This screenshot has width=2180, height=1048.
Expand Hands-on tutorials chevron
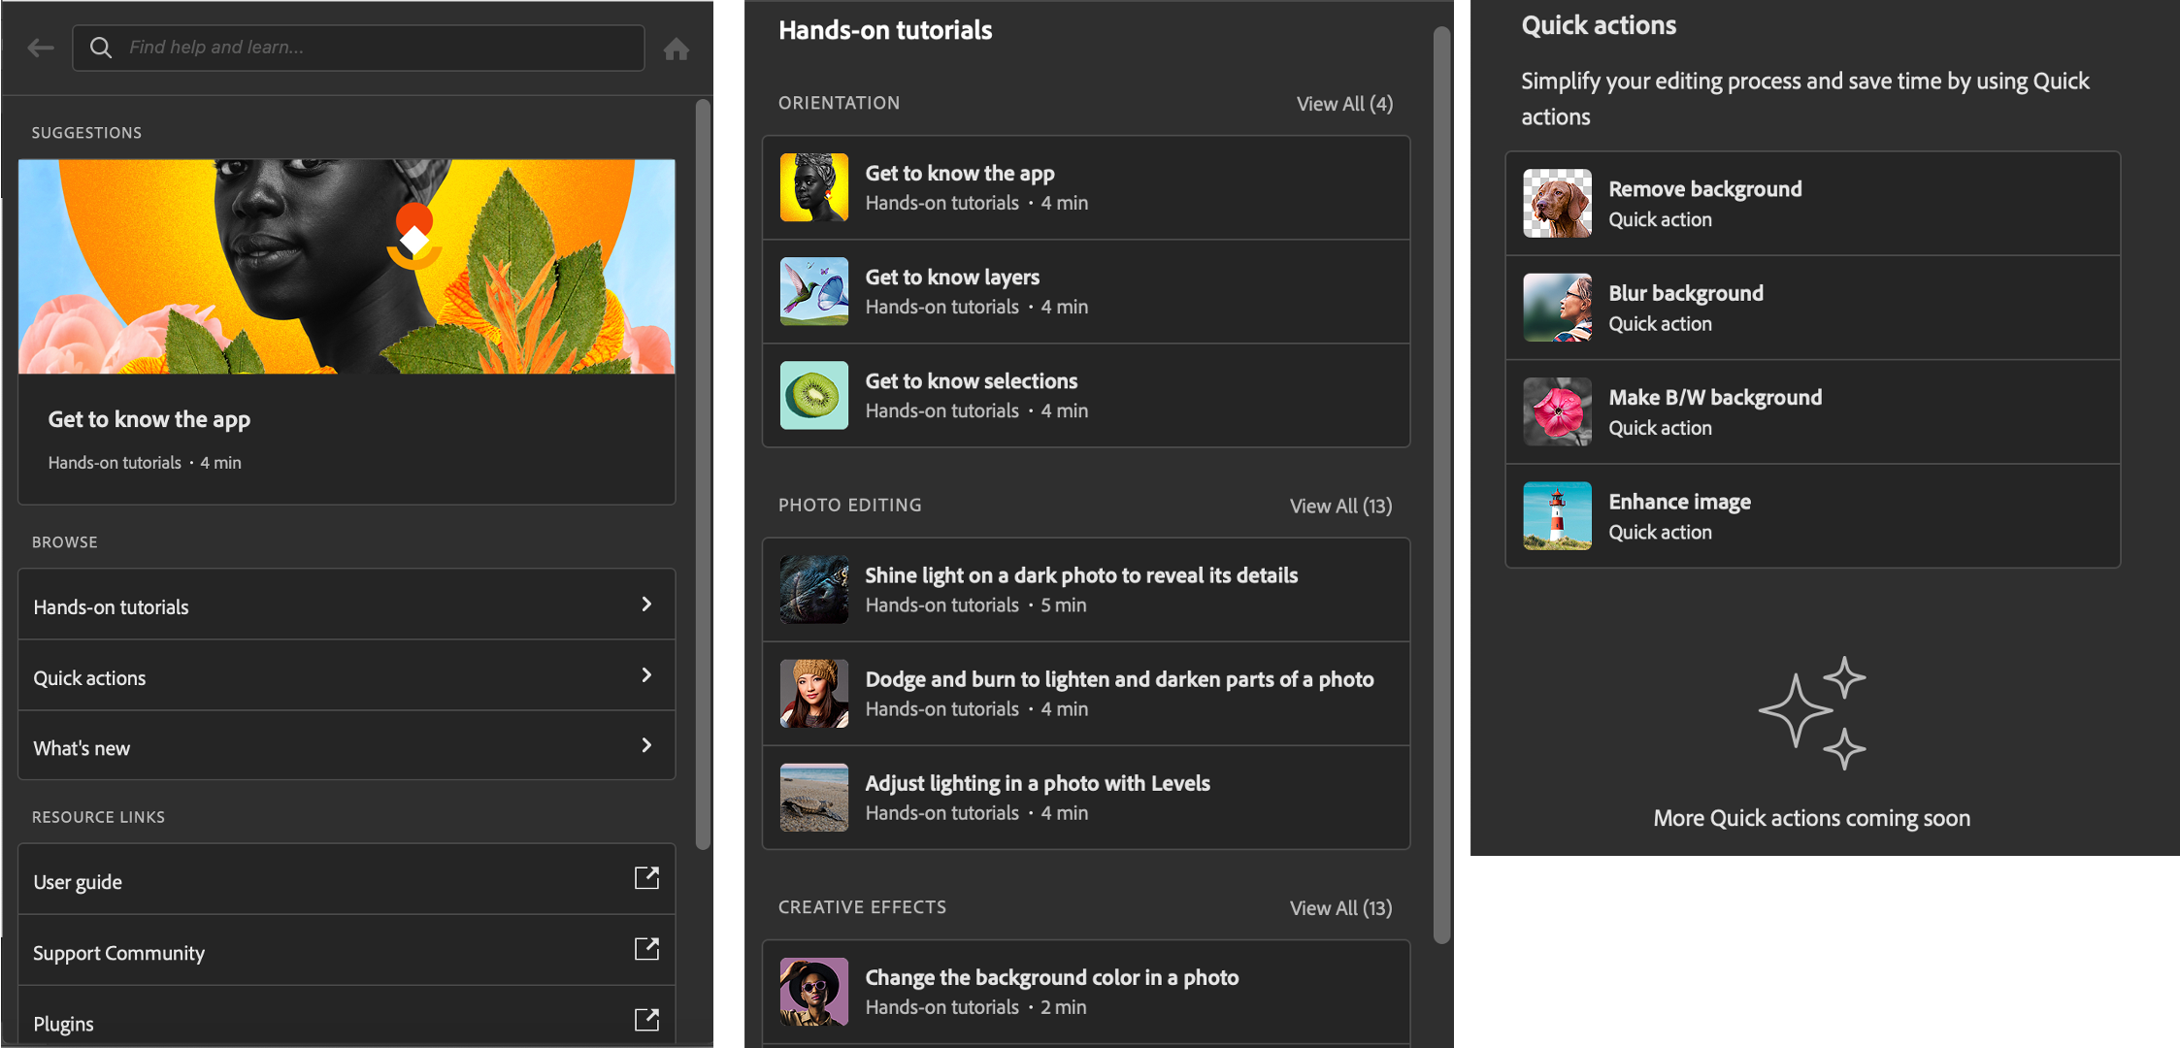click(646, 605)
